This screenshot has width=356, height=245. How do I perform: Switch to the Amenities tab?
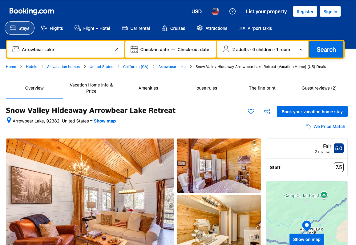pyautogui.click(x=148, y=88)
